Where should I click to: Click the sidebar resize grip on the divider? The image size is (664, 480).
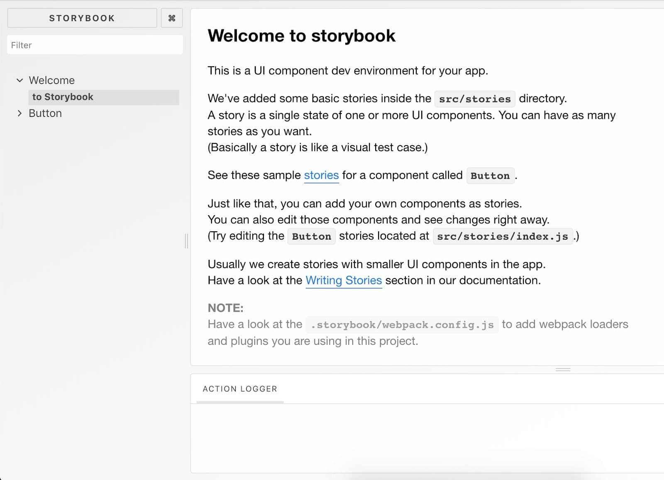click(x=186, y=240)
